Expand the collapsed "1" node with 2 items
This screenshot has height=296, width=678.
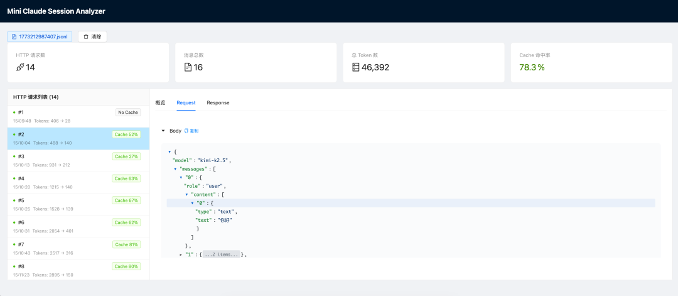(x=181, y=255)
